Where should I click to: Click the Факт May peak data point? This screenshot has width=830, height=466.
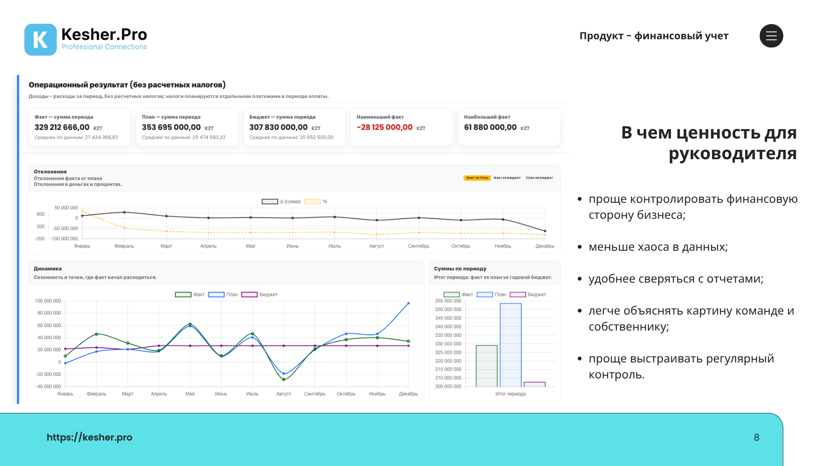click(190, 324)
